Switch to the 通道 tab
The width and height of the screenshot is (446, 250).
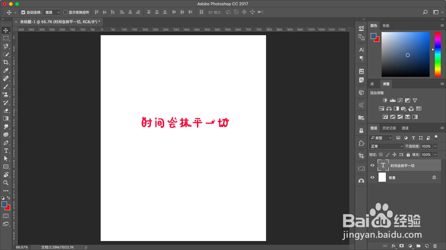(x=405, y=128)
